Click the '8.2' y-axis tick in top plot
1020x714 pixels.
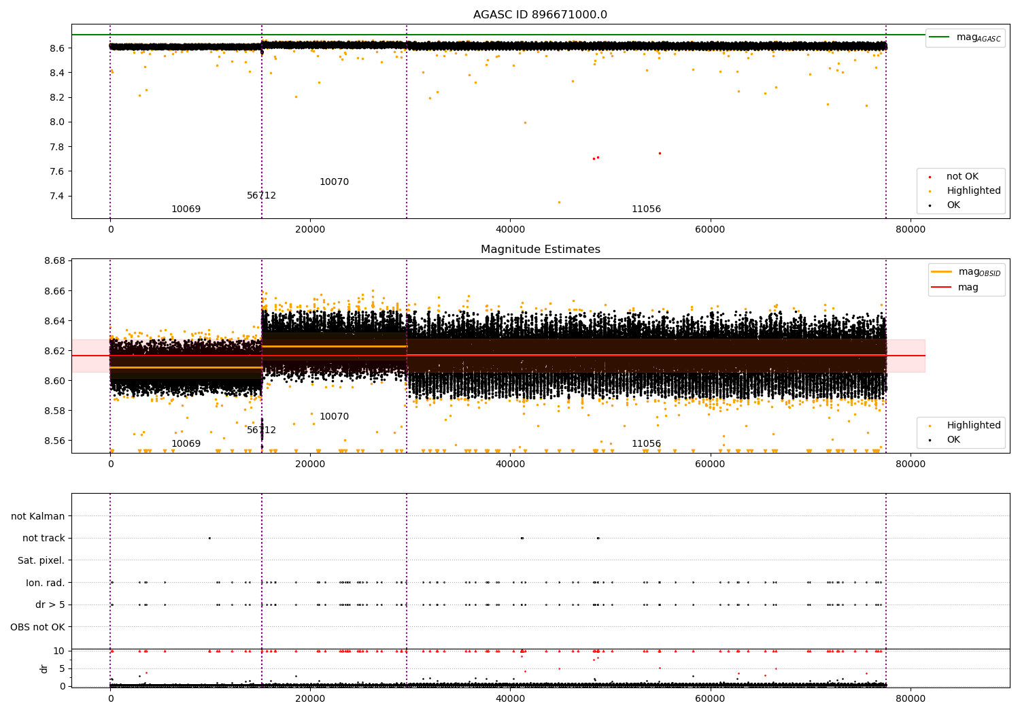pyautogui.click(x=56, y=98)
